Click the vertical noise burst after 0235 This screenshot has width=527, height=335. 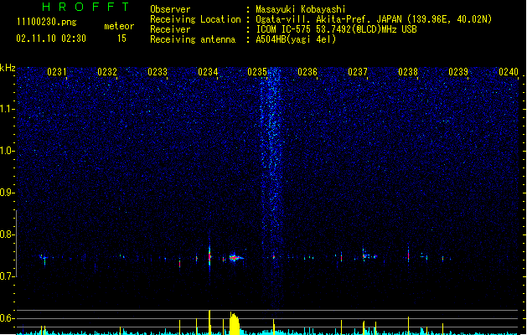point(272,188)
